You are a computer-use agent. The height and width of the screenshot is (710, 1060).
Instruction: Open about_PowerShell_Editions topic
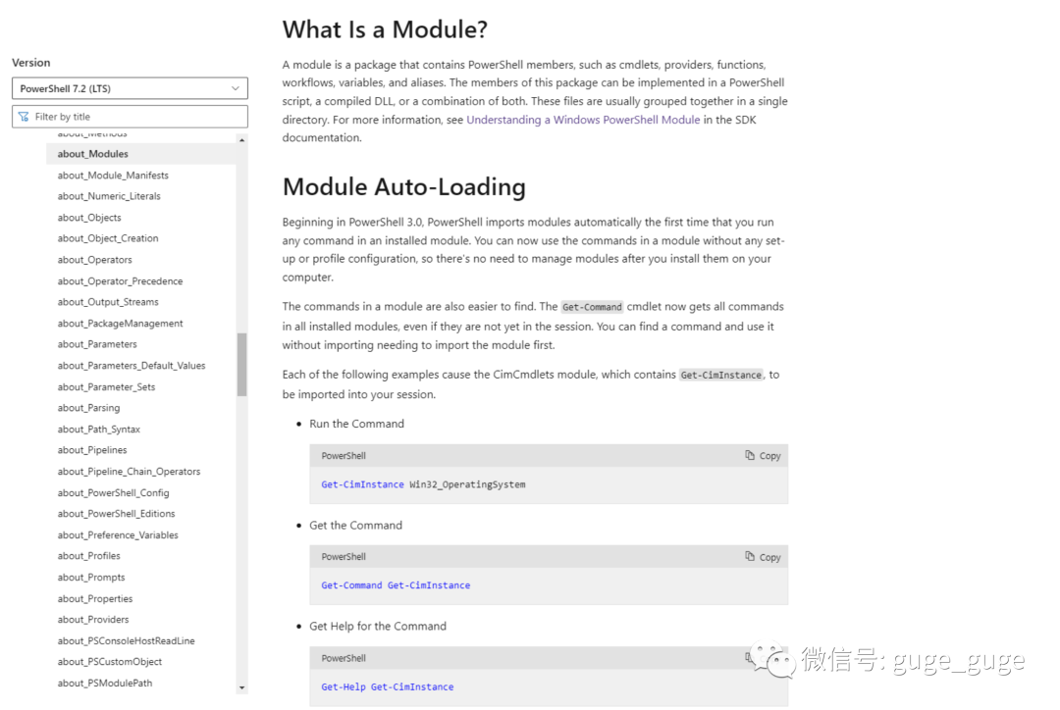[x=116, y=514]
